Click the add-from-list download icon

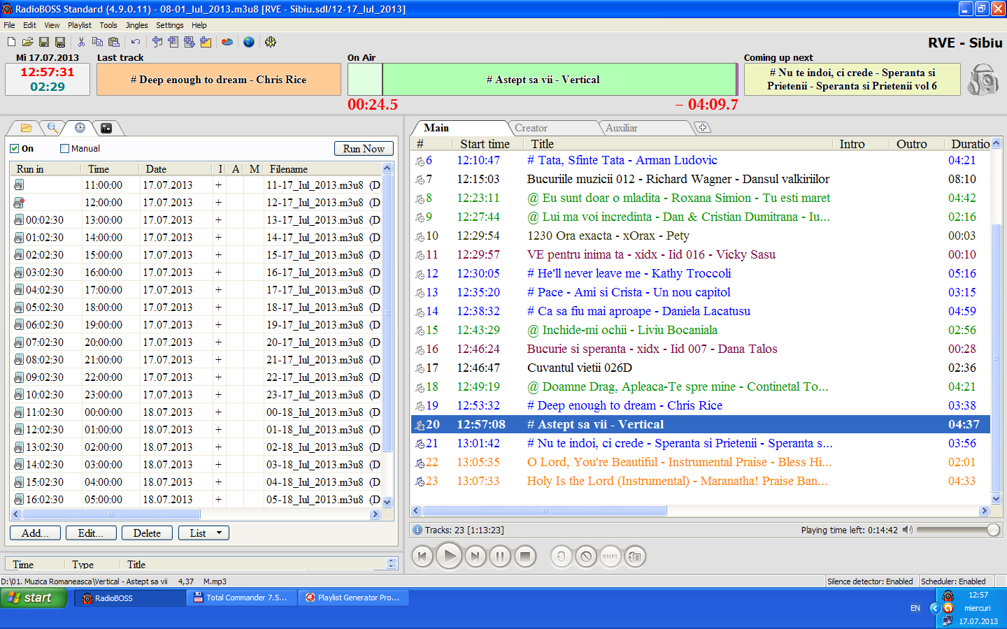pos(190,43)
